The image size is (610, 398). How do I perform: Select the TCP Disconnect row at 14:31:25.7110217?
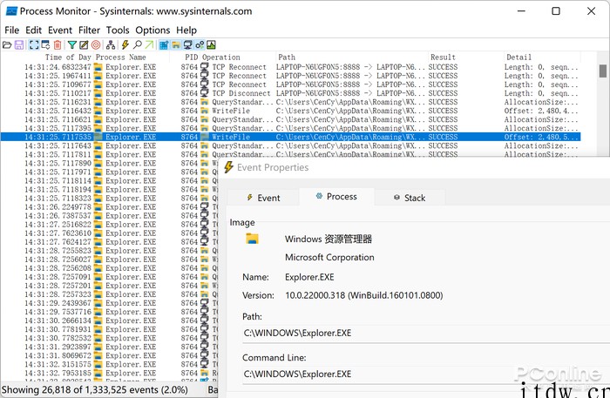(290, 93)
